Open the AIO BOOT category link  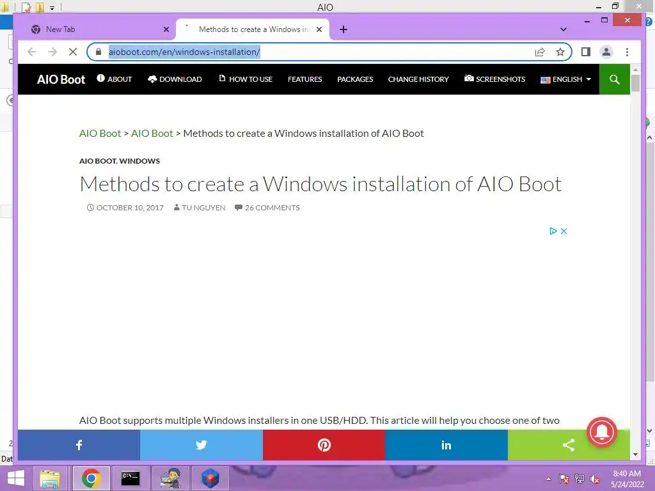pos(98,160)
